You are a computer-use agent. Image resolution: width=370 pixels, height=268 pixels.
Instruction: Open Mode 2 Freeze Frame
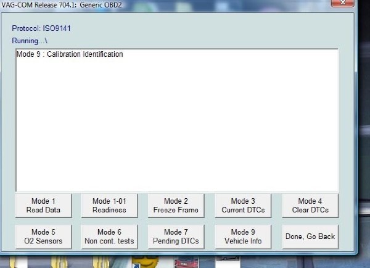176,206
